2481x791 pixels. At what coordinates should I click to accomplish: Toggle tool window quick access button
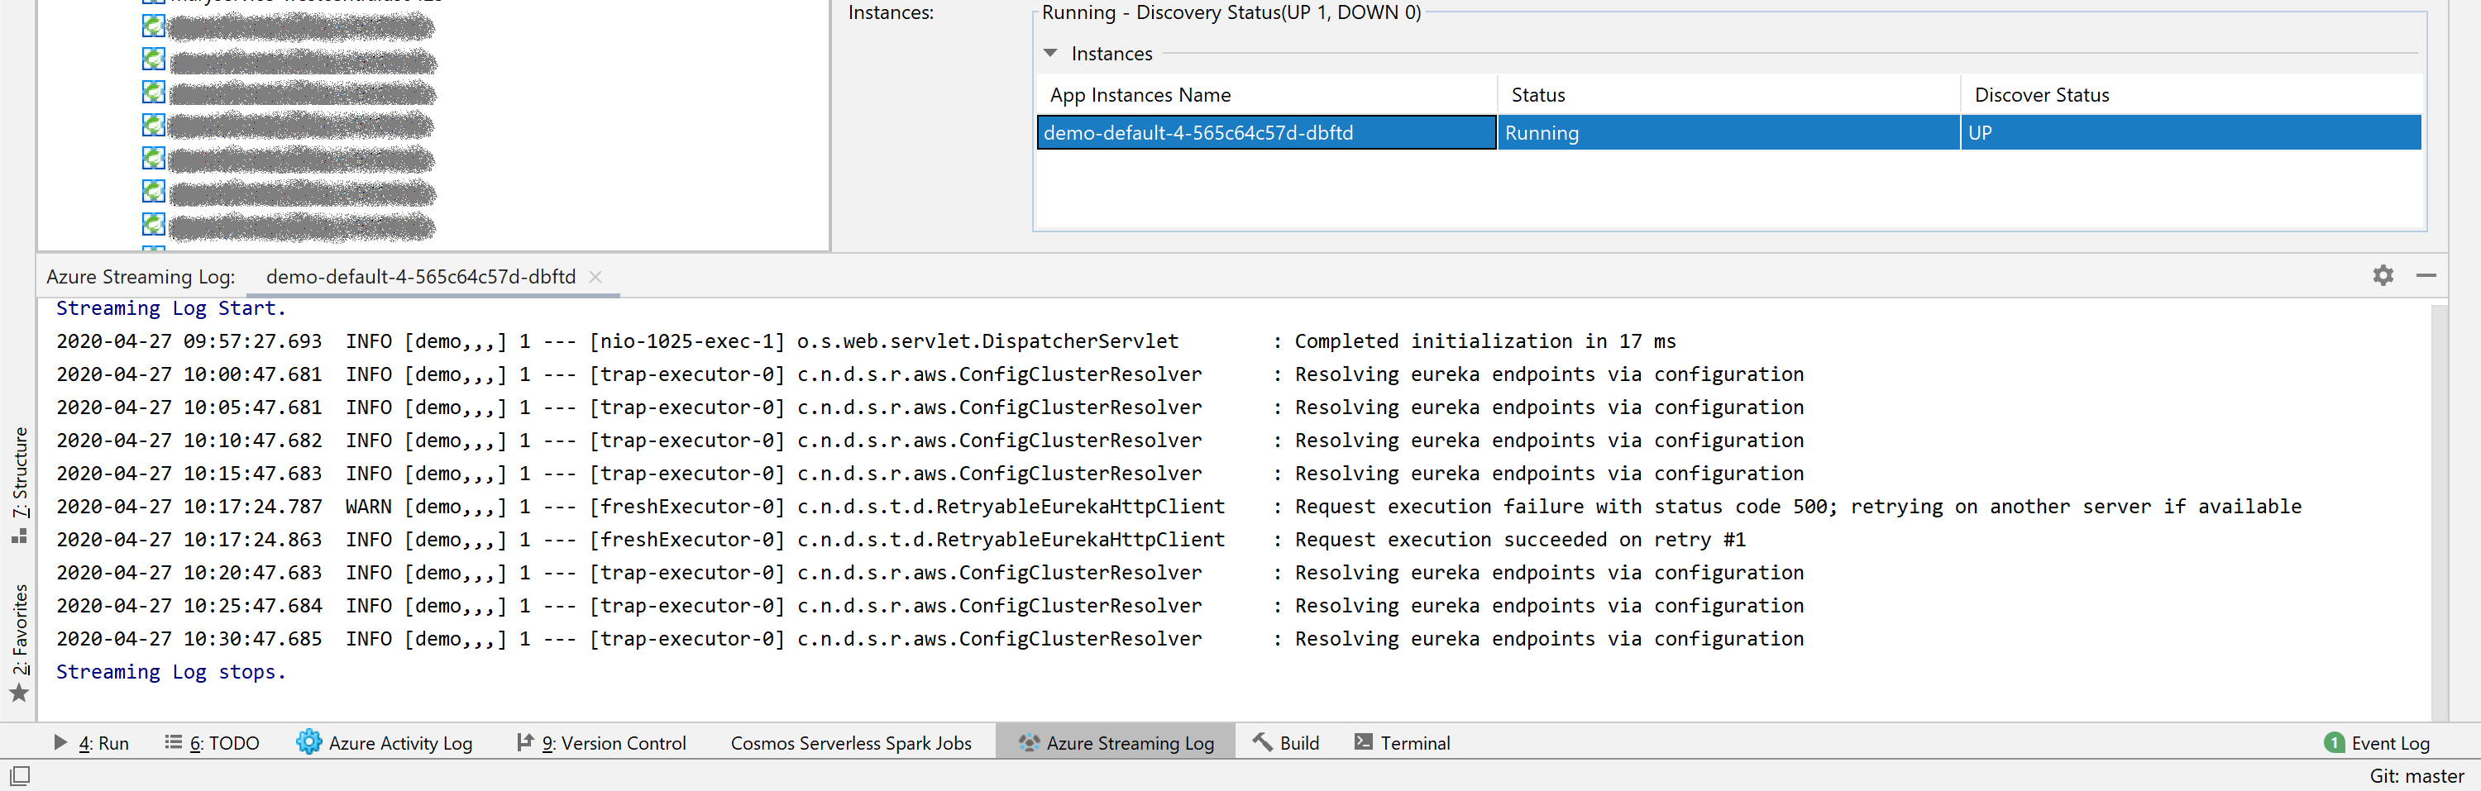pyautogui.click(x=19, y=775)
